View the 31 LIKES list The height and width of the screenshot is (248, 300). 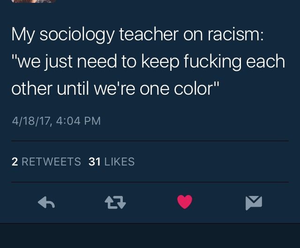[112, 162]
